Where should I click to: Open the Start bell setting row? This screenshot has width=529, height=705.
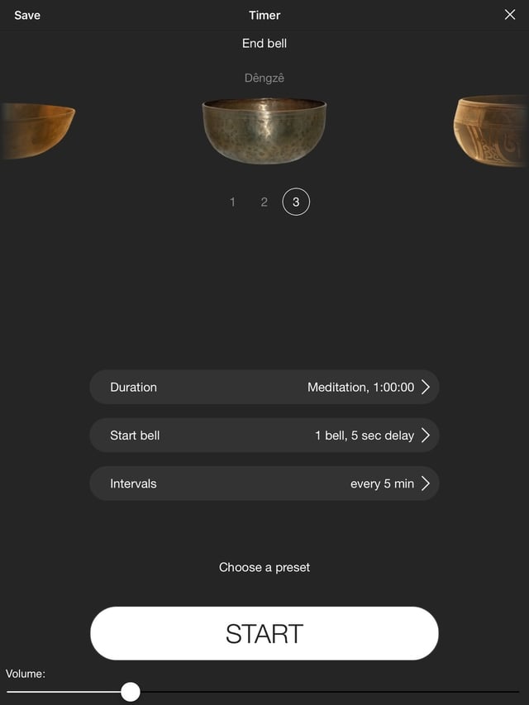click(264, 436)
